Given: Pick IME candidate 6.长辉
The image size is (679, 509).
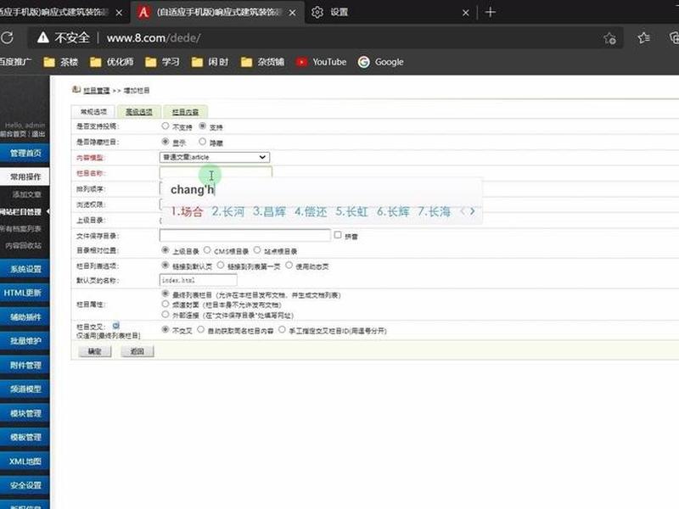Looking at the screenshot, I should 393,211.
